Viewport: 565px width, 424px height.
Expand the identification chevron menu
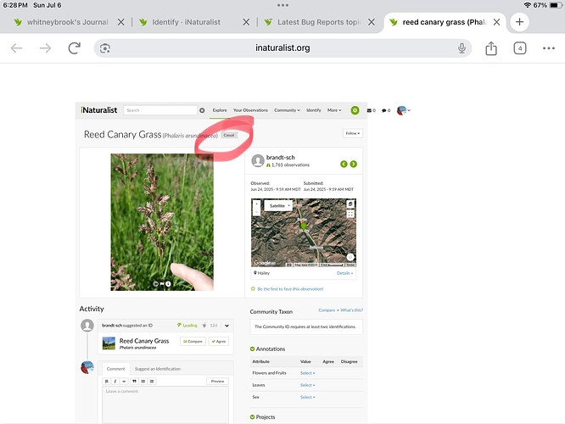227,326
